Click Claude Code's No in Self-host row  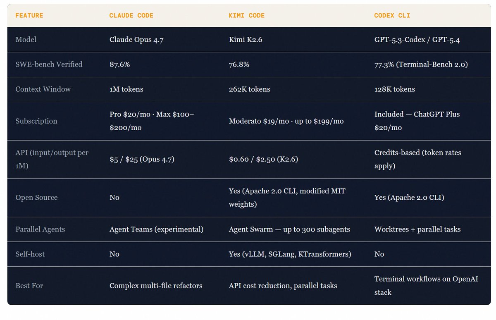[114, 254]
